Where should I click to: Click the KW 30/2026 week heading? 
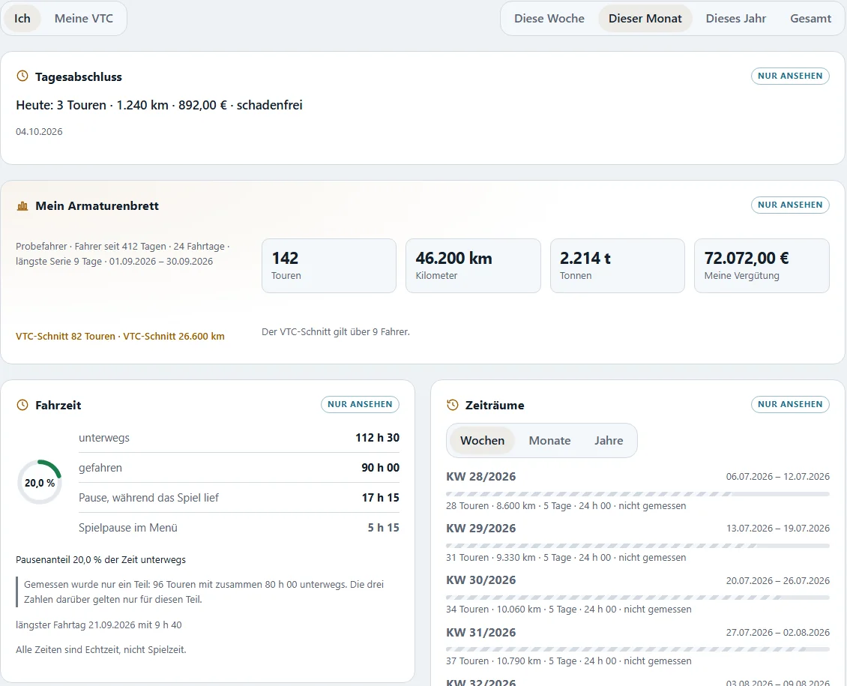pos(480,581)
